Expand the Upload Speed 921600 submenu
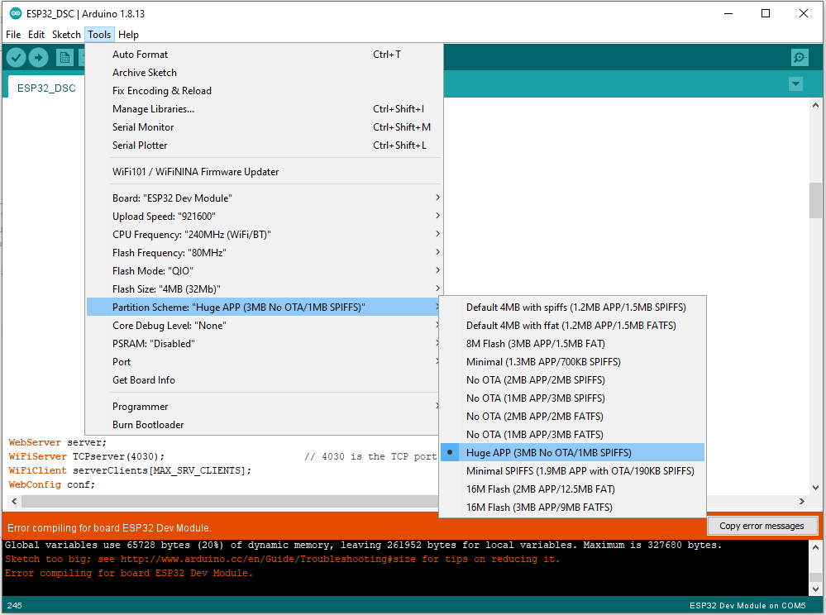Image resolution: width=826 pixels, height=615 pixels. click(x=264, y=217)
